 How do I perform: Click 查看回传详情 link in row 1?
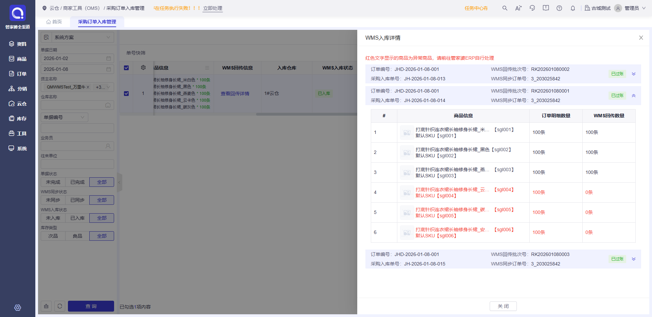[x=235, y=94]
